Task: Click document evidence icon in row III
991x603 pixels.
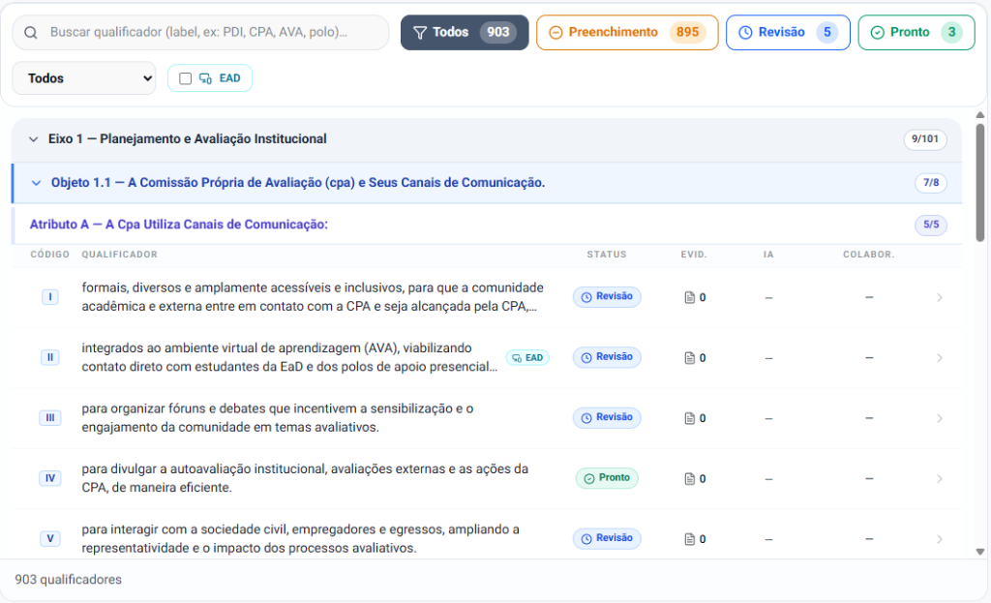Action: pyautogui.click(x=689, y=418)
